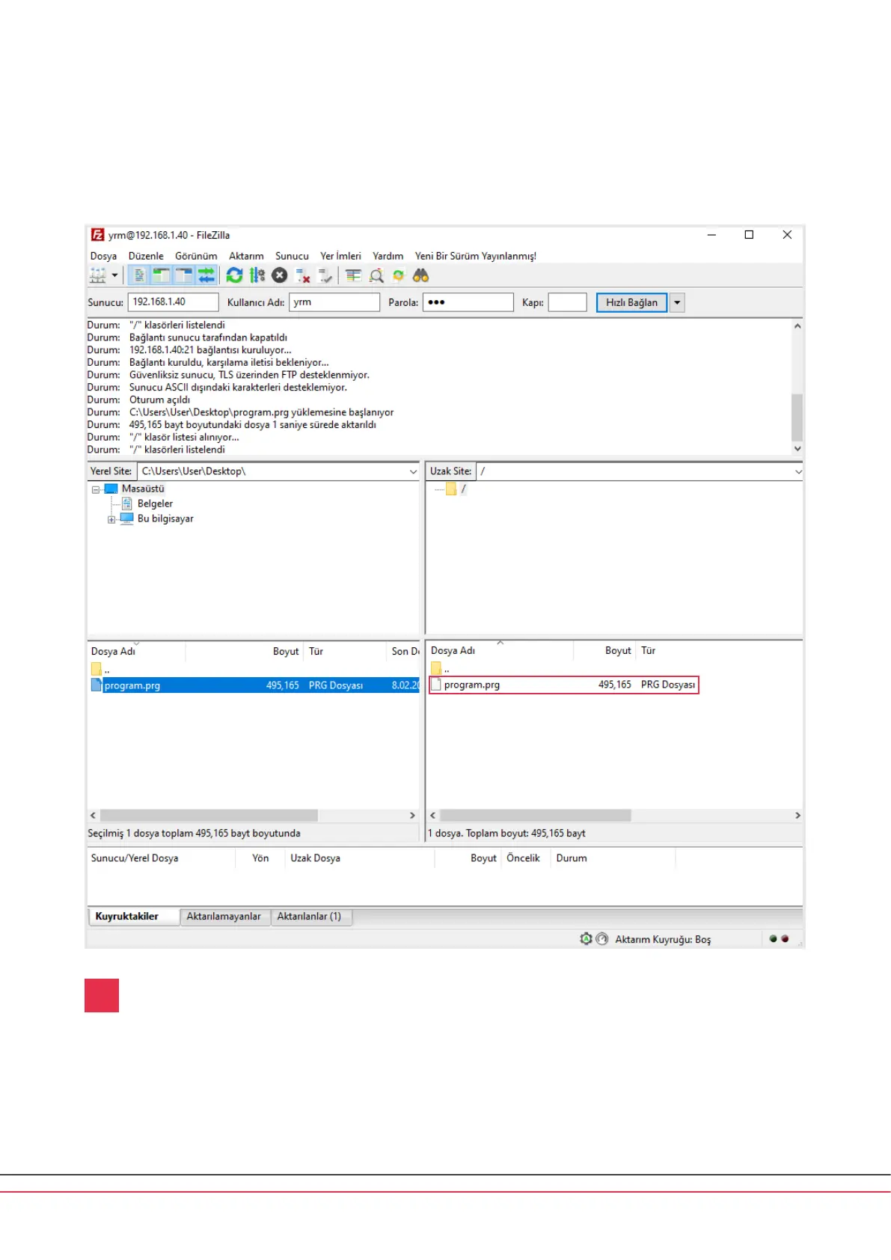The height and width of the screenshot is (1260, 891).
Task: Click the Kullanıcı Adı input field
Action: click(334, 302)
